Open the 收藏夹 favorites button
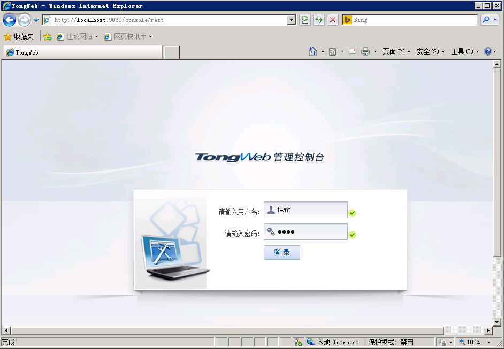Viewport: 504px width, 349px height. (19, 36)
